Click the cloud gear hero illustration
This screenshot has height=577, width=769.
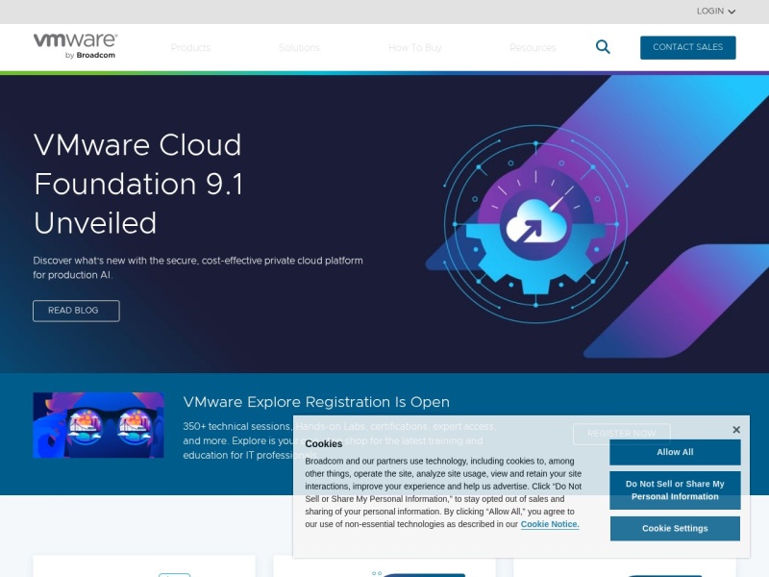(x=535, y=224)
